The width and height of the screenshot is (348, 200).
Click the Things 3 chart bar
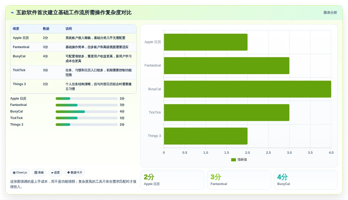point(206,136)
